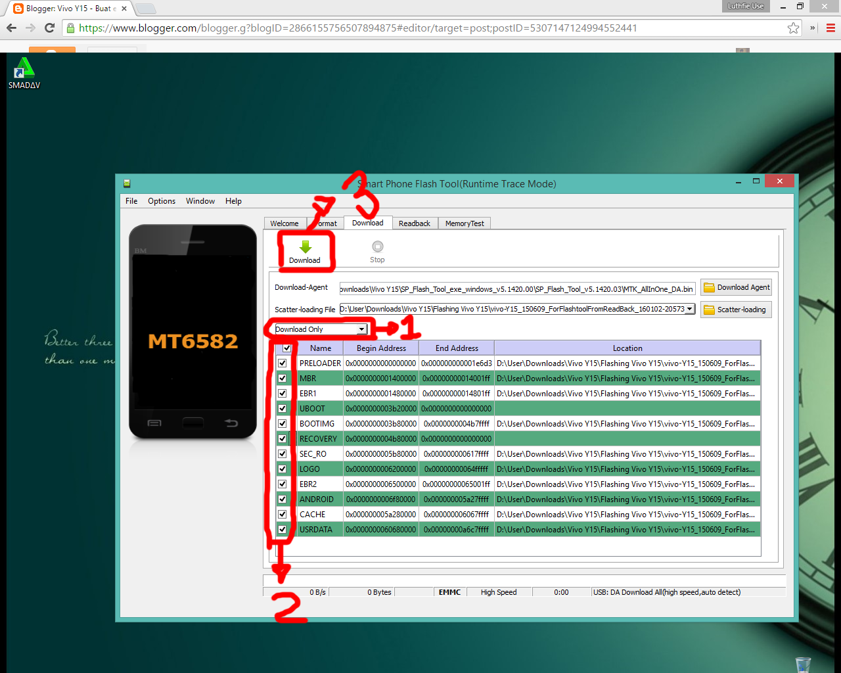Click the Flash Tool title bar icon
841x673 pixels.
click(127, 183)
